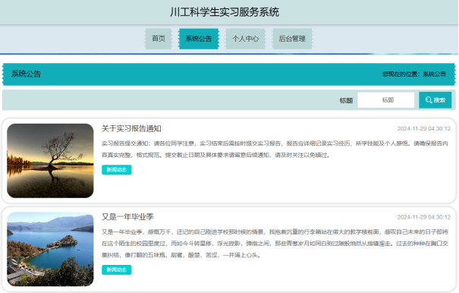The width and height of the screenshot is (459, 293).
Task: Click the magnifier icon in the search button
Action: point(429,100)
